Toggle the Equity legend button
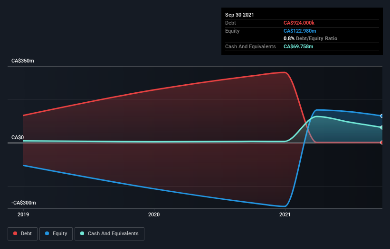The width and height of the screenshot is (390, 249). (56, 234)
